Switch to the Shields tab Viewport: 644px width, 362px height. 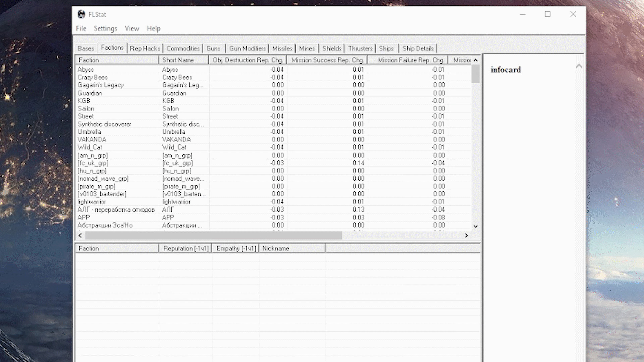(332, 49)
